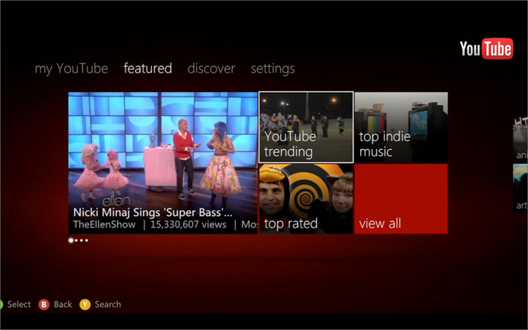
Task: Open the my YouTube tab
Action: pyautogui.click(x=71, y=69)
